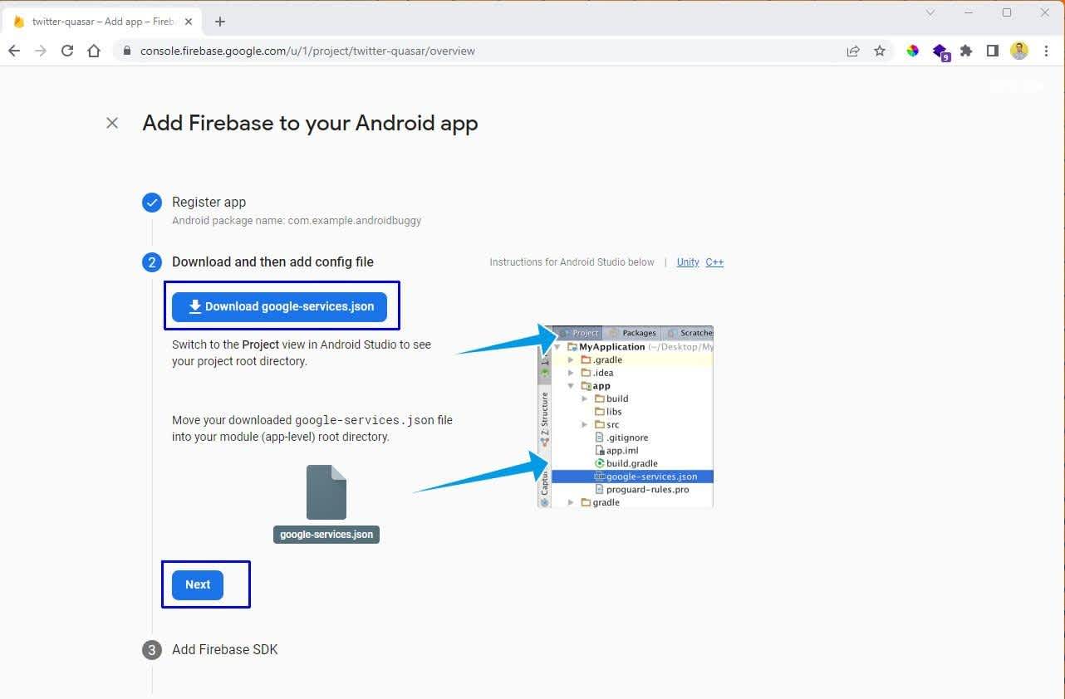Open the Extensions puzzle menu
This screenshot has height=699, width=1065.
966,51
